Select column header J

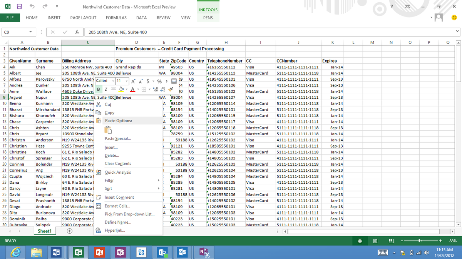(298, 43)
